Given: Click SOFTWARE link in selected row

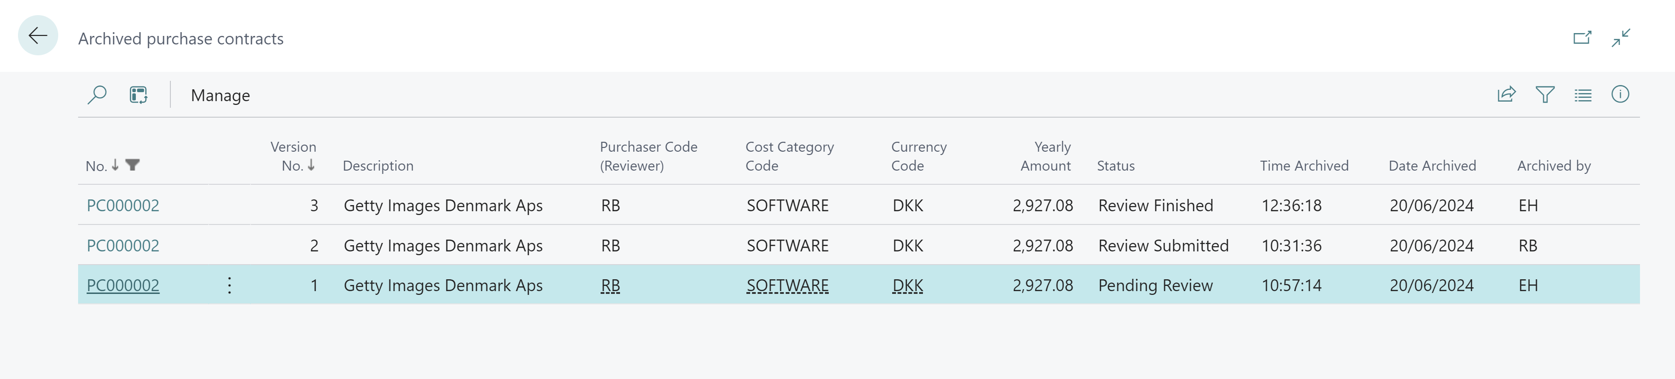Looking at the screenshot, I should (x=788, y=285).
